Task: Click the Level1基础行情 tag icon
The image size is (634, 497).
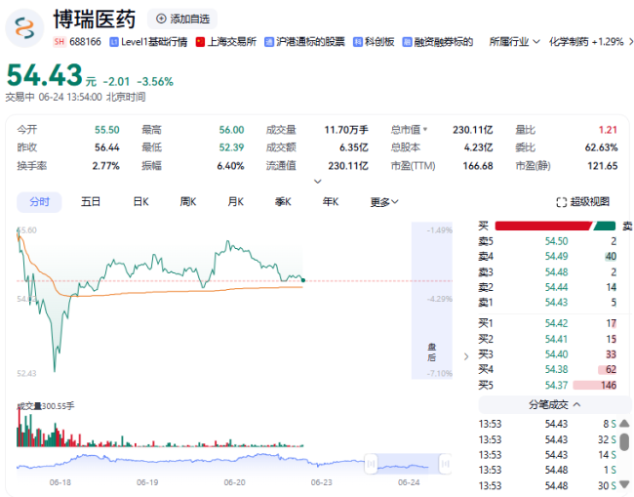Action: pos(114,42)
